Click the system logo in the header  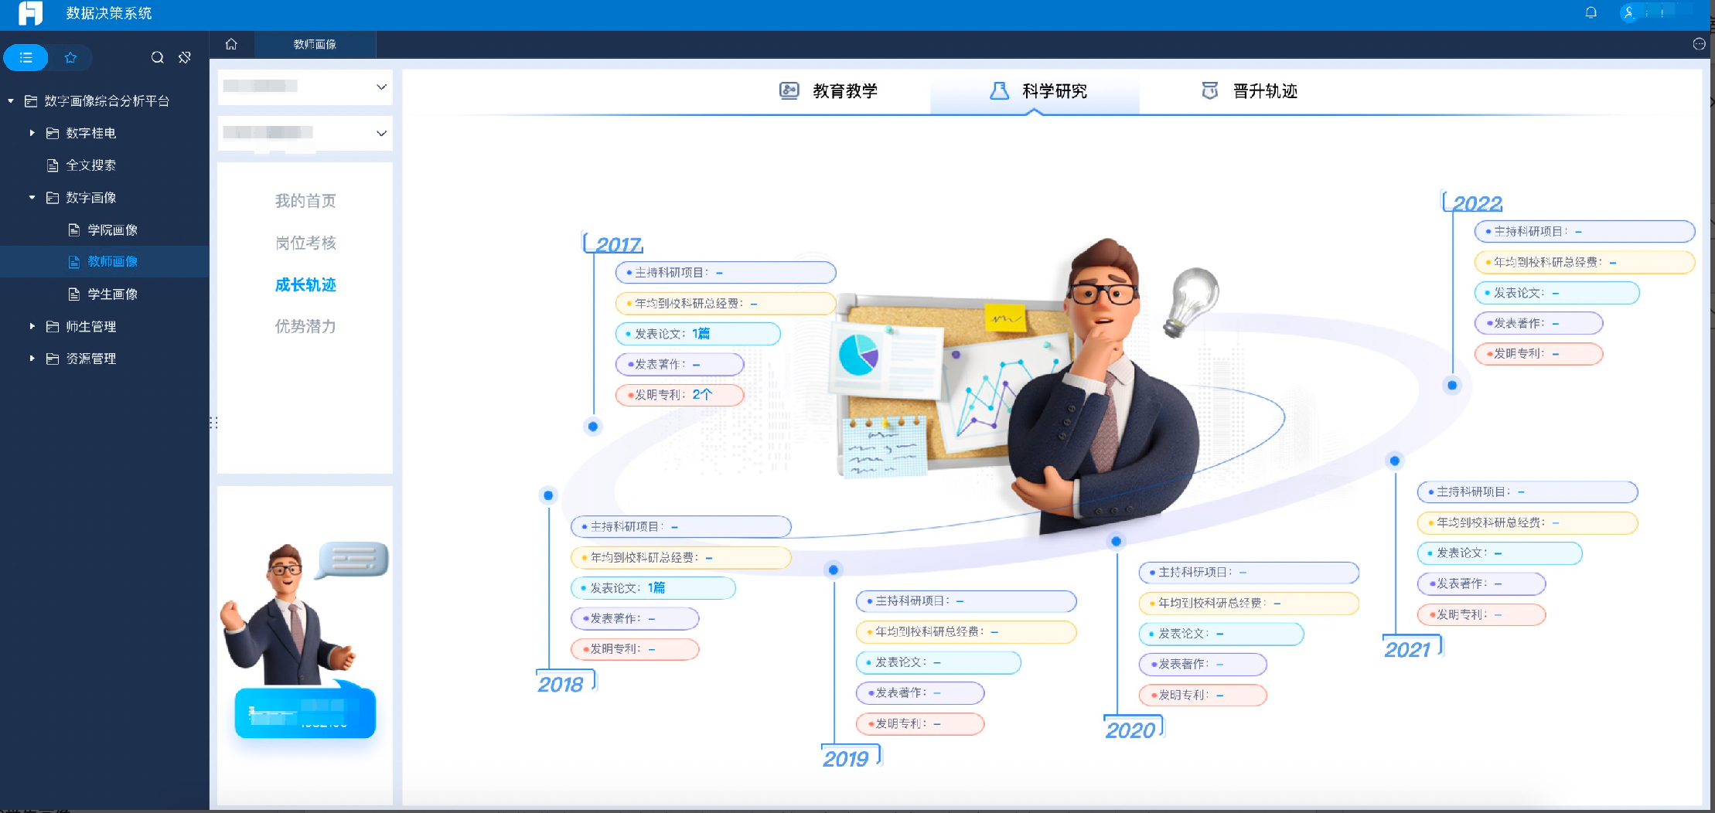click(x=30, y=13)
